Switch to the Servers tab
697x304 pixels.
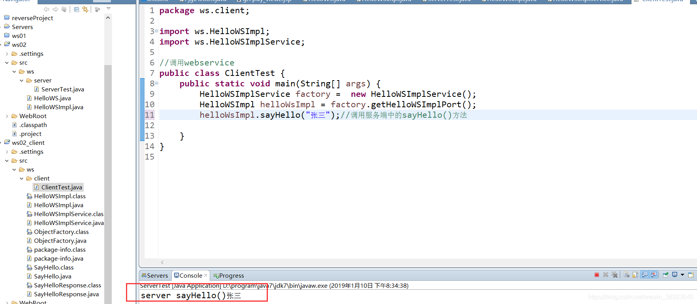[x=155, y=275]
